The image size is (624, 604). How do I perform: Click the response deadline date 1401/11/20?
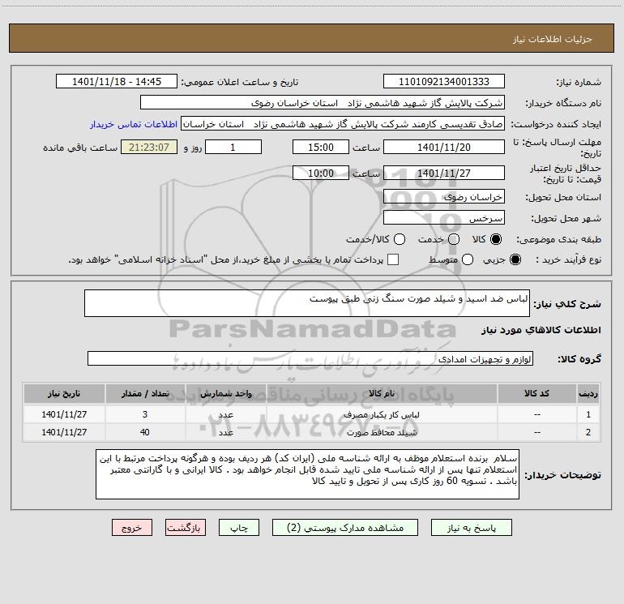pyautogui.click(x=444, y=147)
